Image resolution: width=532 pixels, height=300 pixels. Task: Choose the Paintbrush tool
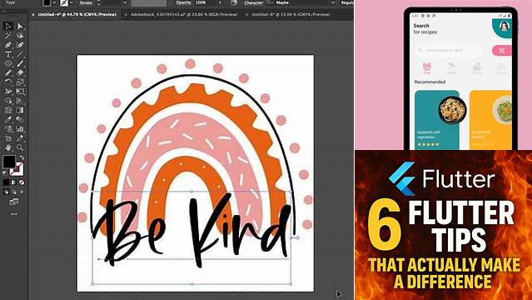(20, 63)
